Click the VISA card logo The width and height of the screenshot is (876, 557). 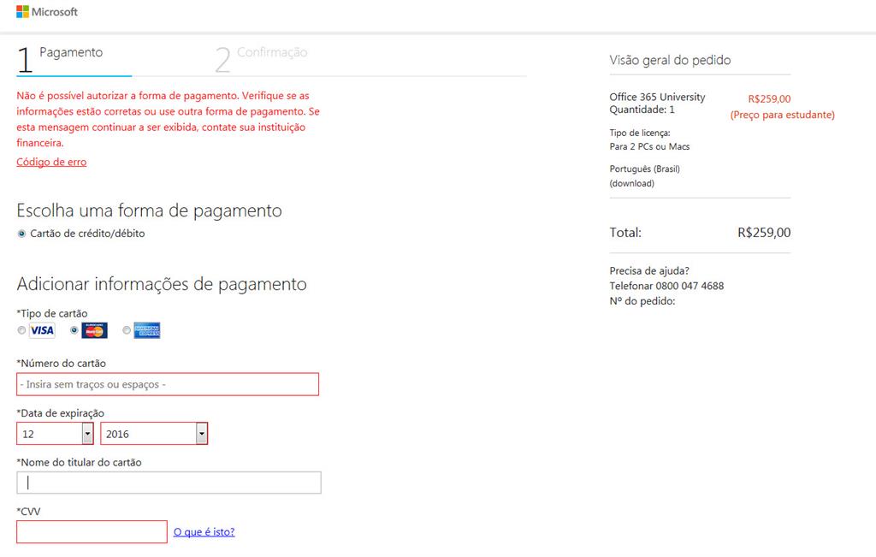point(42,330)
